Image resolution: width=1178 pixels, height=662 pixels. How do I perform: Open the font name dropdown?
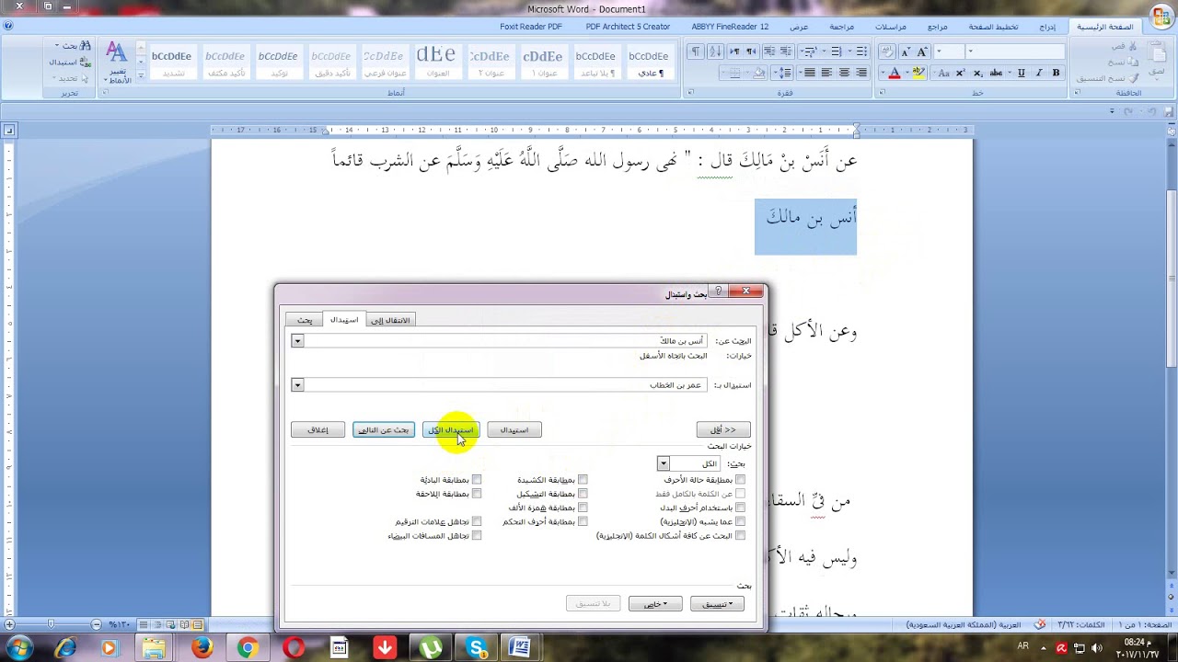coord(969,51)
